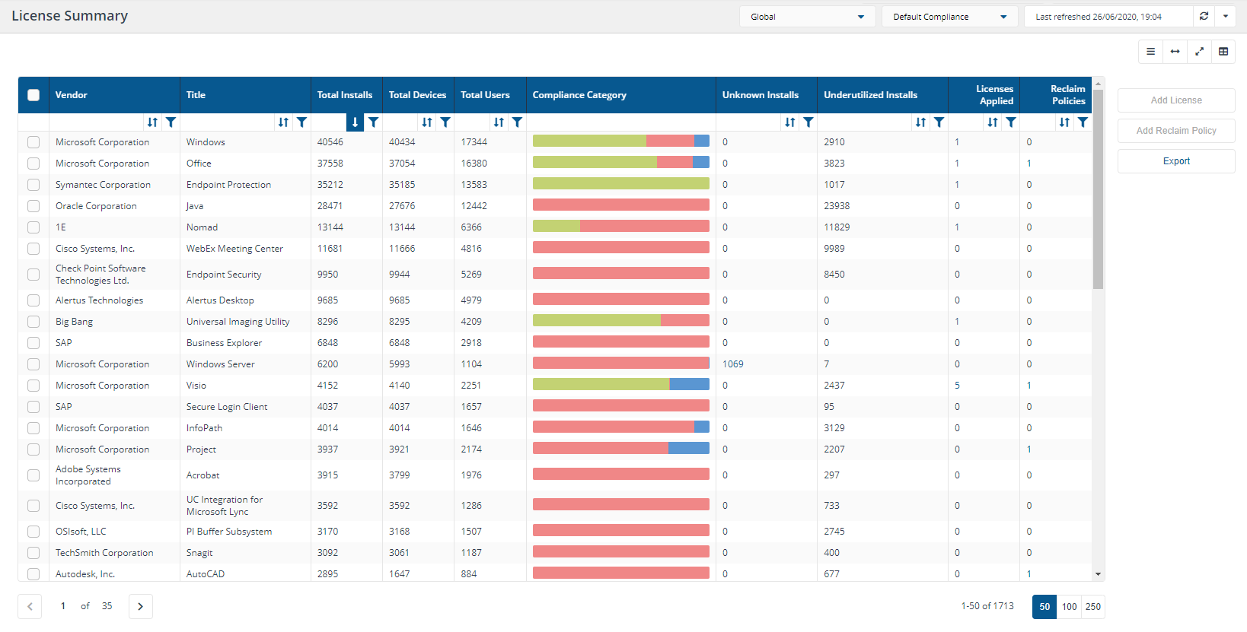Click the Add Reclaim Policy button
The image size is (1247, 632).
[1176, 131]
